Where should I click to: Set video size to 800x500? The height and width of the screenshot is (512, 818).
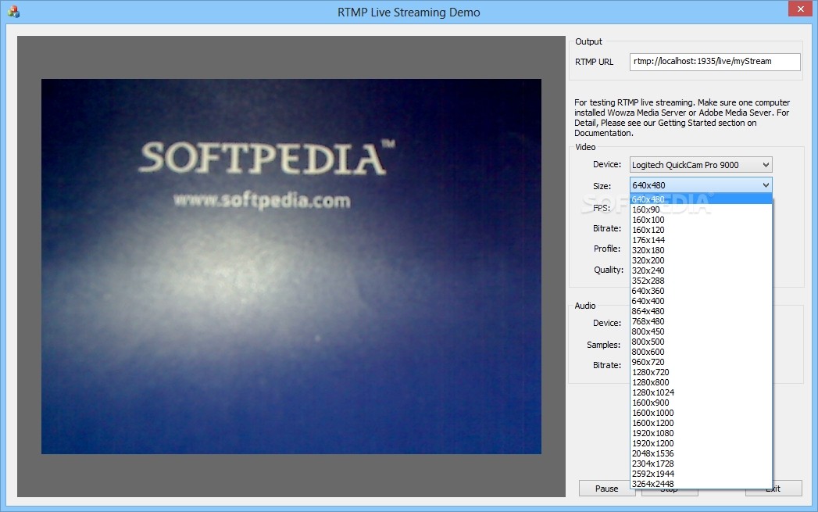click(701, 342)
